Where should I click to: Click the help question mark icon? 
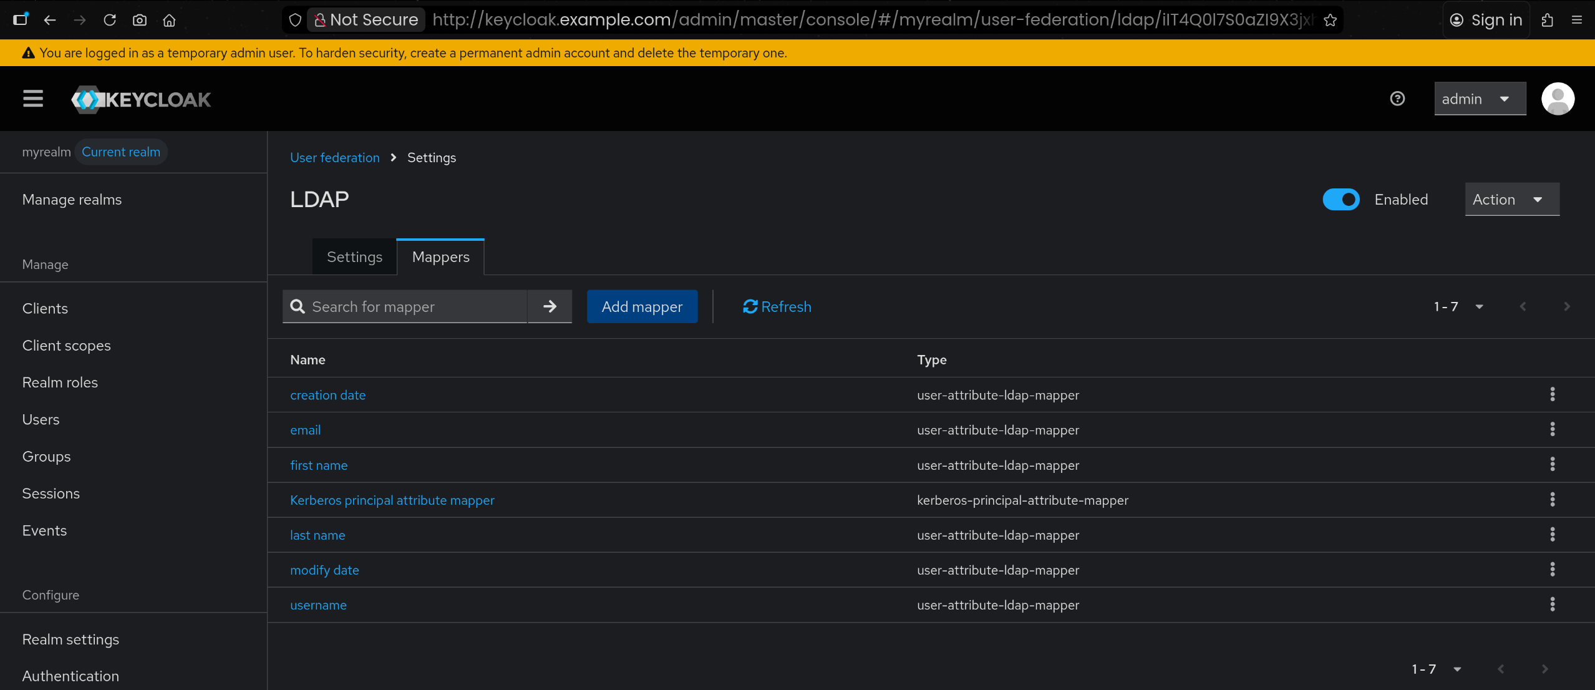(x=1397, y=99)
